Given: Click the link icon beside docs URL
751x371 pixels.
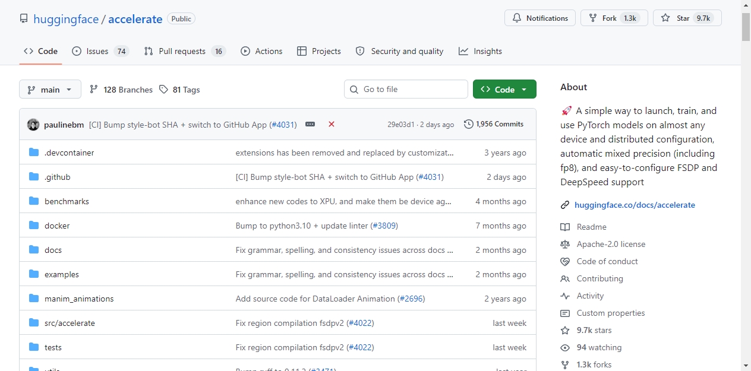Looking at the screenshot, I should pos(565,205).
